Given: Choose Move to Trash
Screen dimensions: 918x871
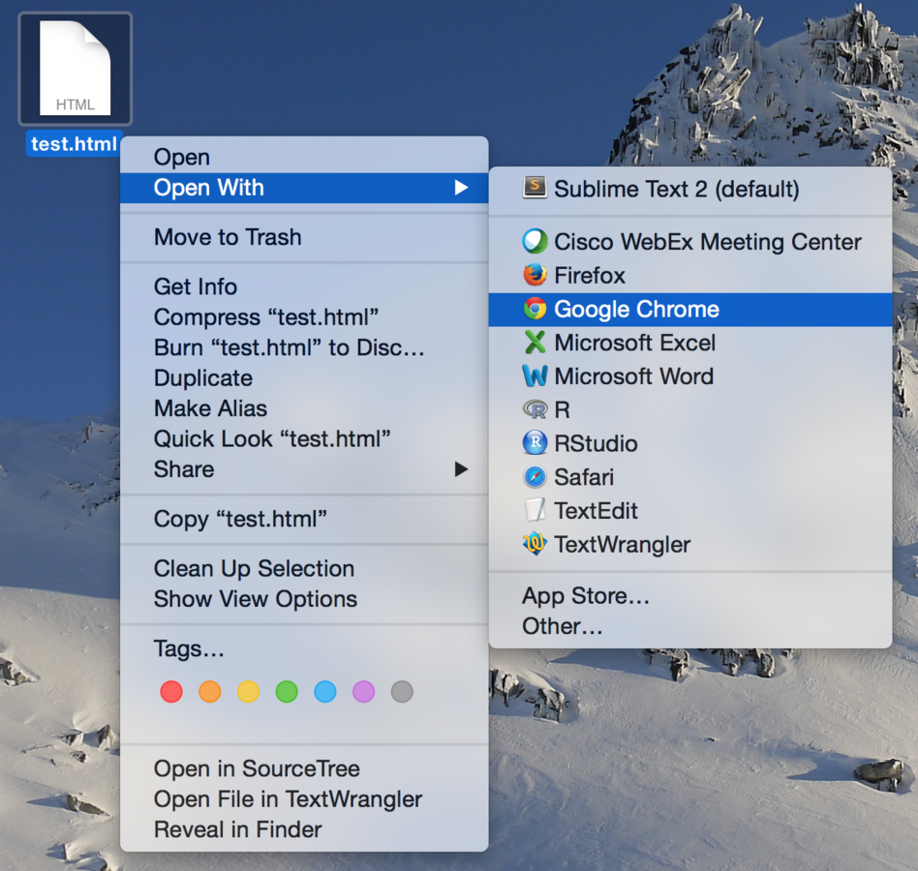Looking at the screenshot, I should point(304,237).
